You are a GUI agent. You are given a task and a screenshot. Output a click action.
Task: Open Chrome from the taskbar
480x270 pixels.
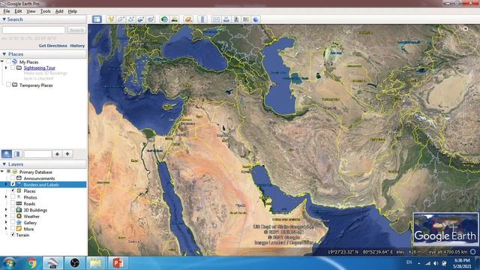click(x=31, y=263)
